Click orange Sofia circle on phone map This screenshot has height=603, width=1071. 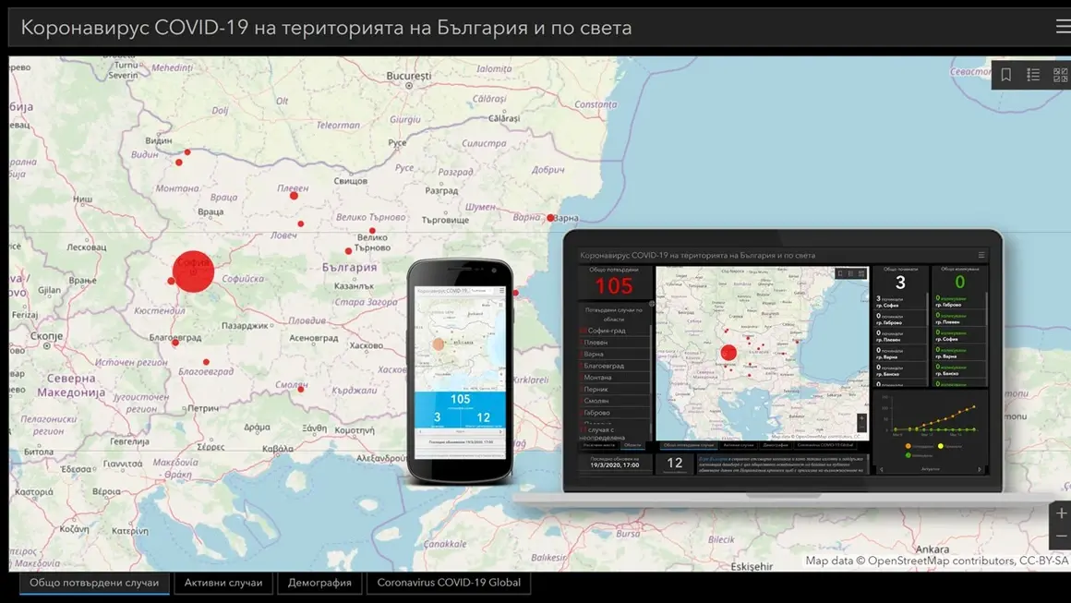pyautogui.click(x=438, y=344)
